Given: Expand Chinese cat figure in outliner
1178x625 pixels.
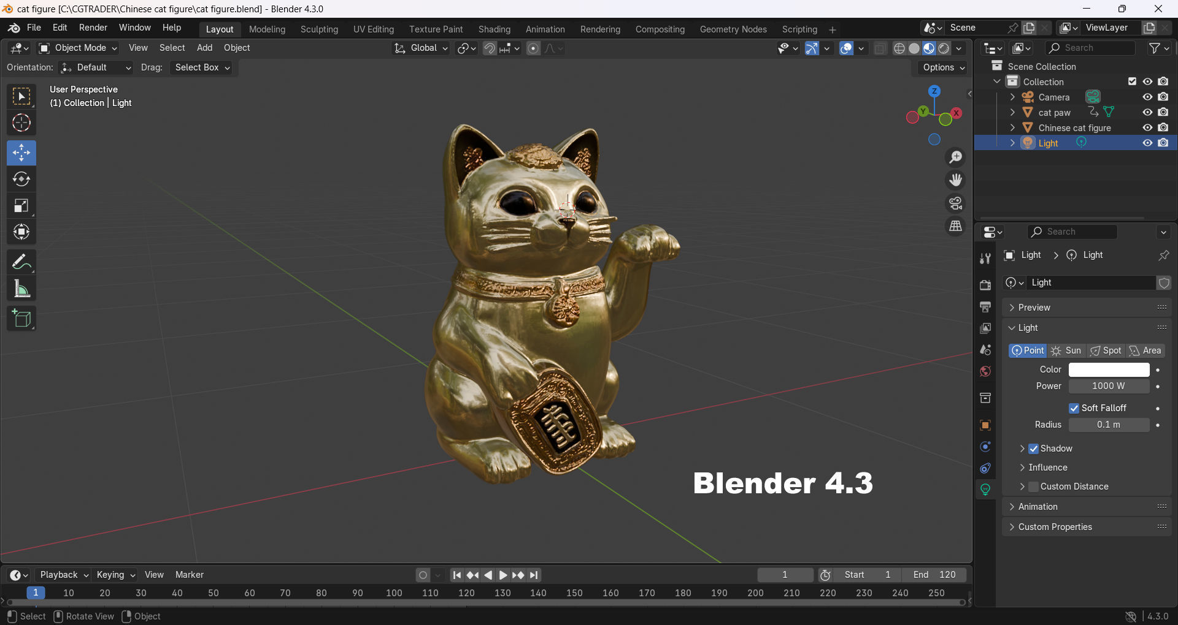Looking at the screenshot, I should [1012, 127].
